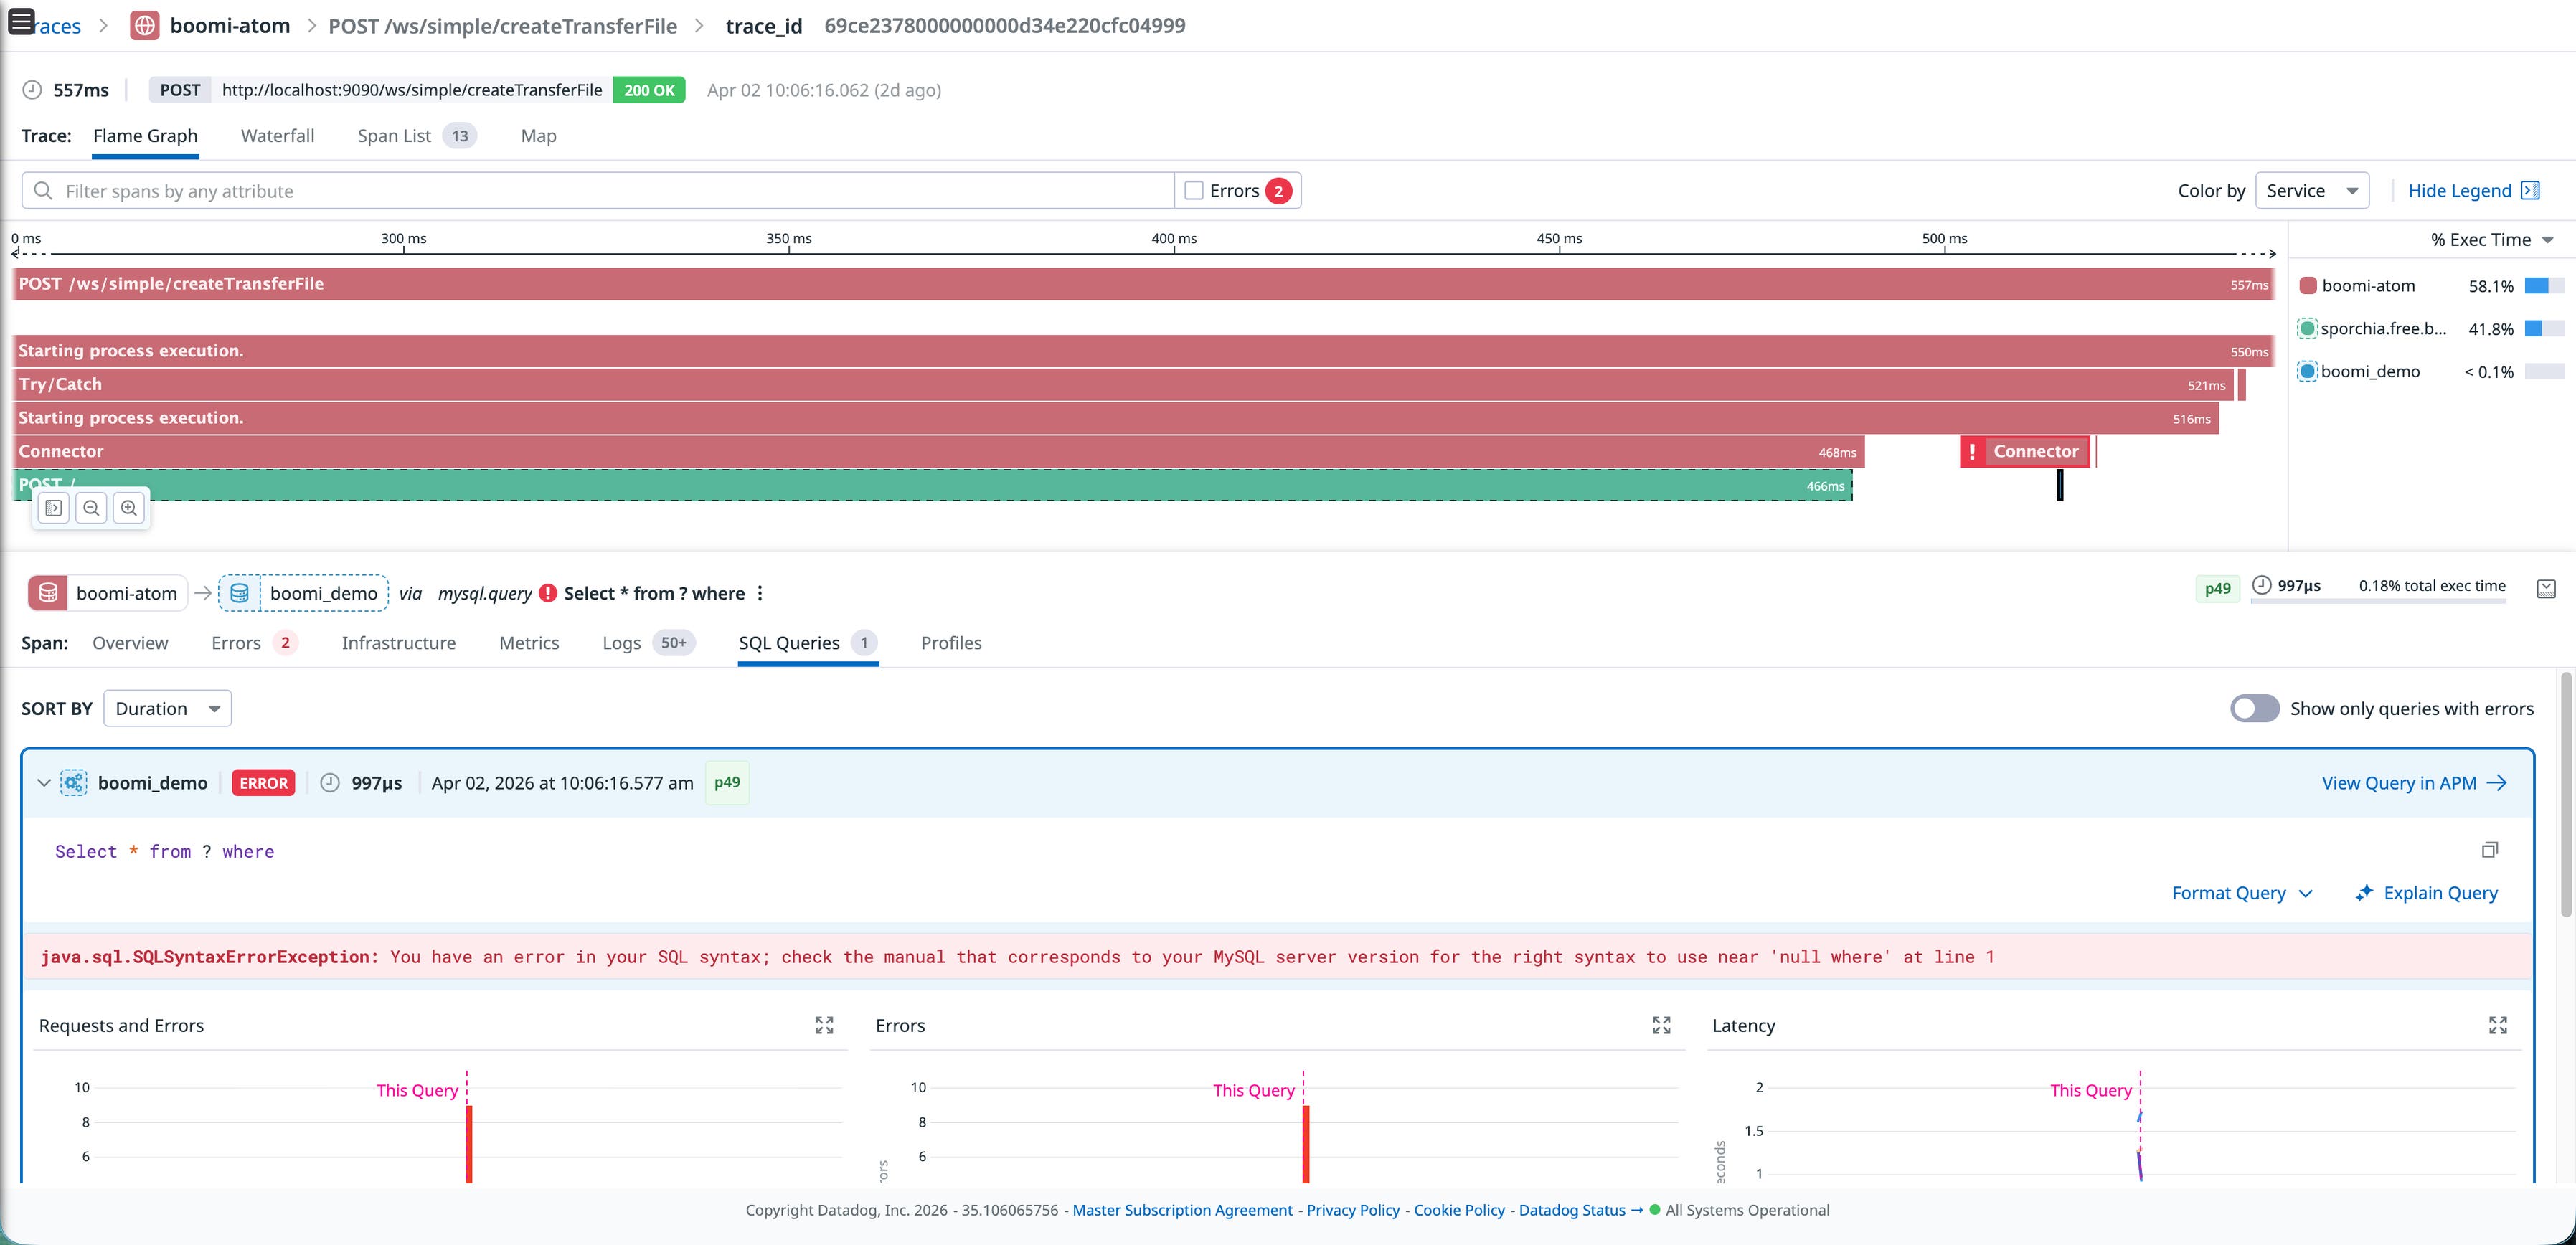Open the Color by Service dropdown
This screenshot has height=1245, width=2576.
tap(2311, 190)
